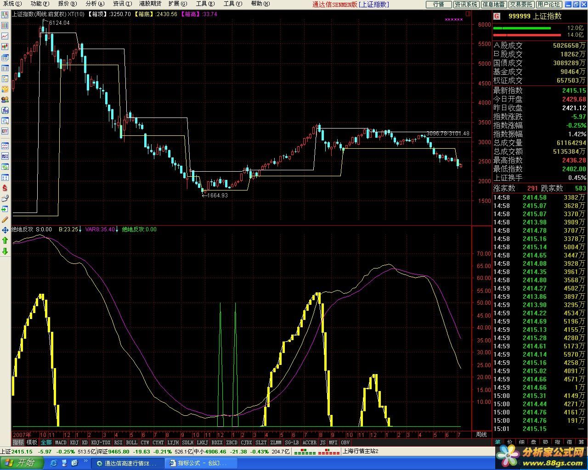
Task: Open the 帮助 menu
Action: pos(260,4)
